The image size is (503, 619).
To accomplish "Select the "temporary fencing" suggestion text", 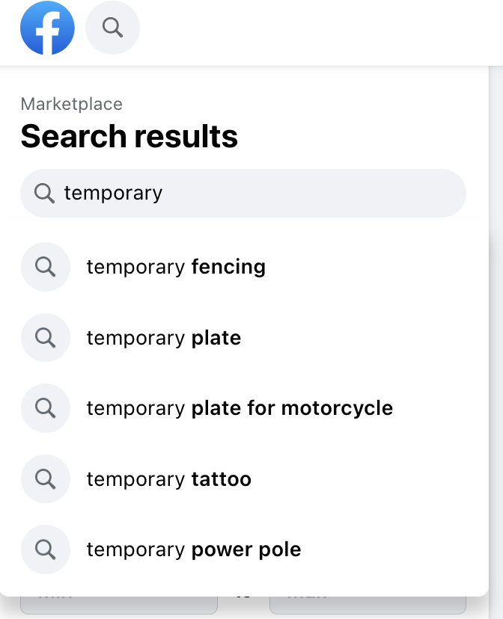I will [x=176, y=267].
